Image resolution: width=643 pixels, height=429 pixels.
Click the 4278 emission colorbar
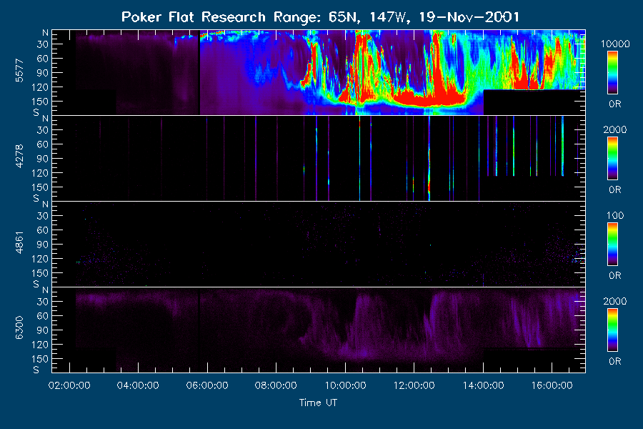(613, 159)
